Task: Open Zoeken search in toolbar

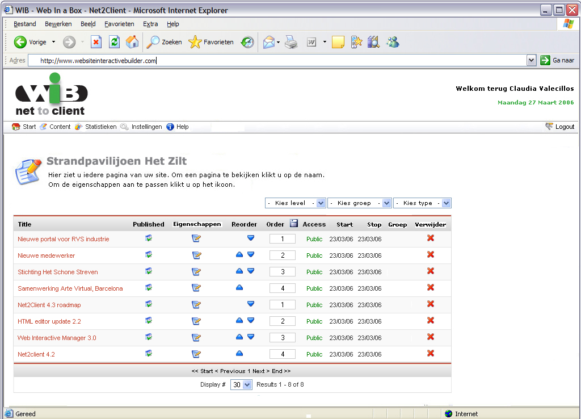Action: 164,42
